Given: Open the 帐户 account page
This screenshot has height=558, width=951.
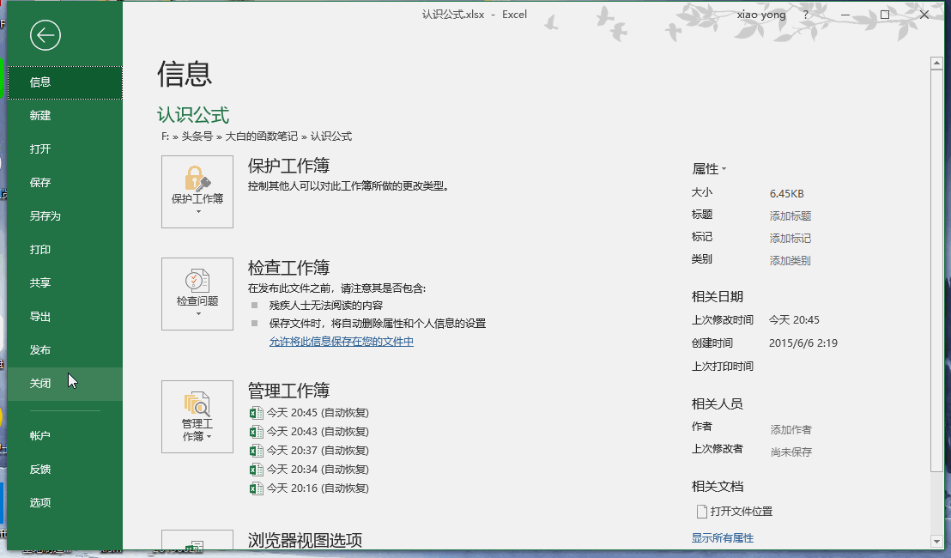Looking at the screenshot, I should coord(65,436).
